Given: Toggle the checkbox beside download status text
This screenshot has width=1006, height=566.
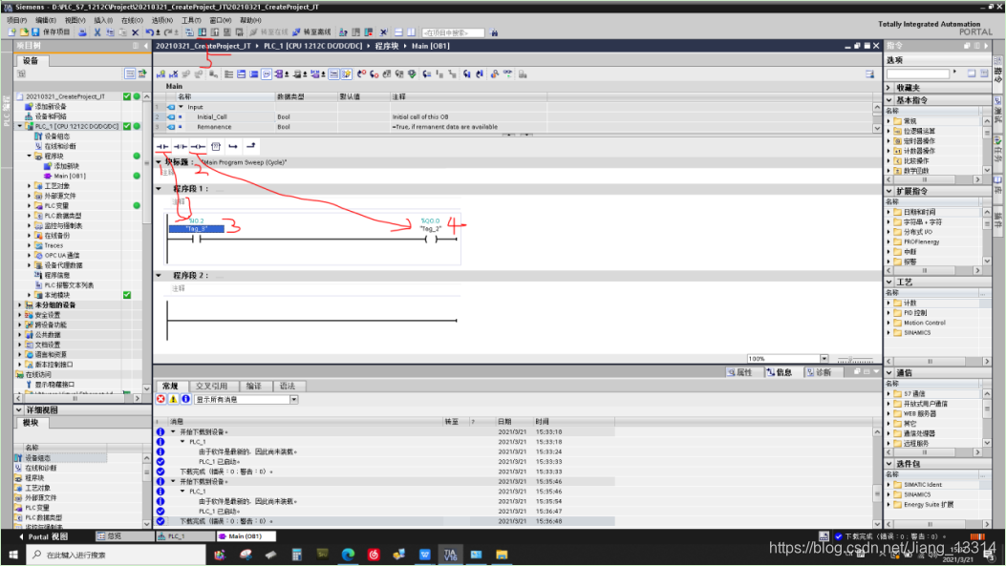Looking at the screenshot, I should coord(838,536).
